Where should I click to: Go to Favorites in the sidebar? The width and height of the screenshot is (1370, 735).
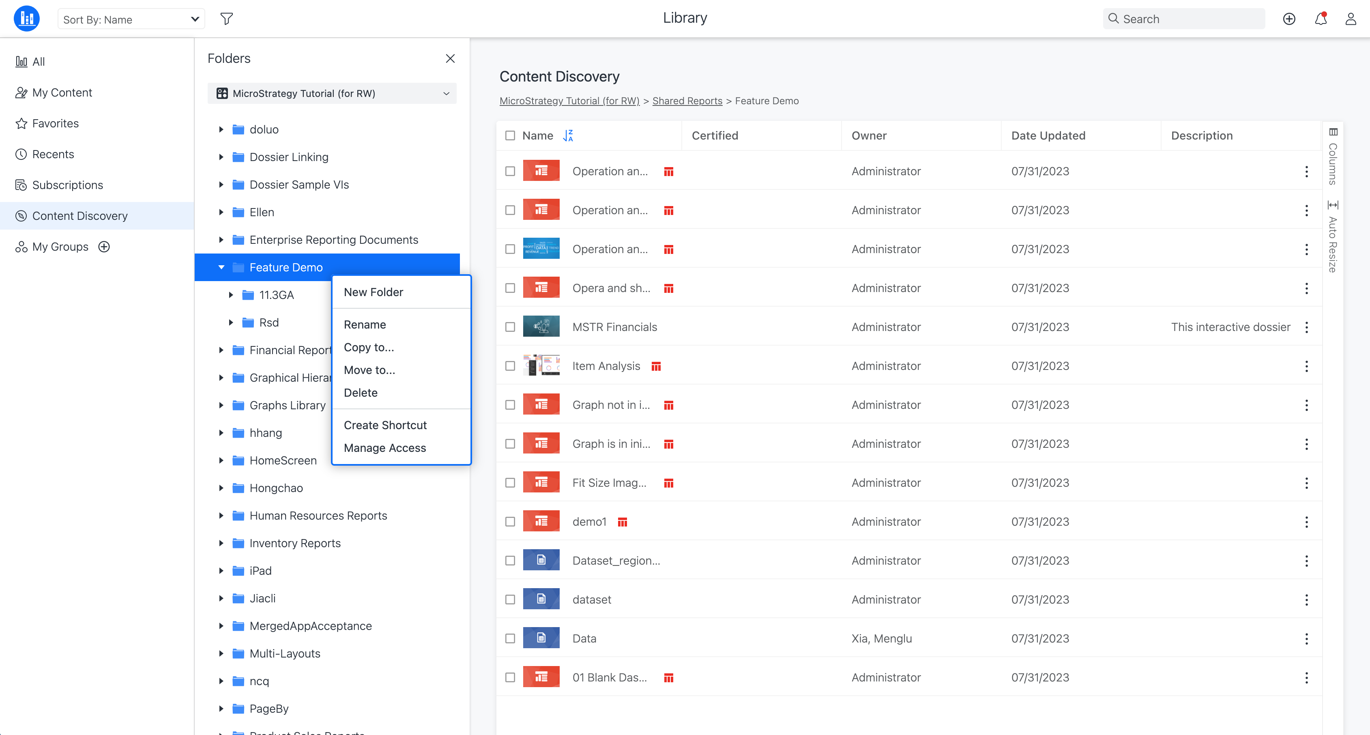55,123
